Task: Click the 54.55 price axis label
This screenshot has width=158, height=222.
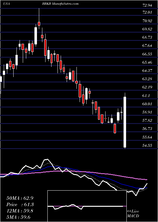Action: click(148, 145)
